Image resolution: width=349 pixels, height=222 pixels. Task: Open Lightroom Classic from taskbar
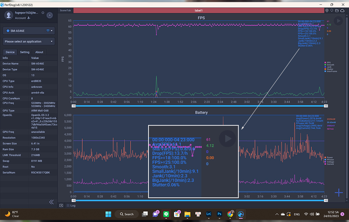tap(209, 214)
